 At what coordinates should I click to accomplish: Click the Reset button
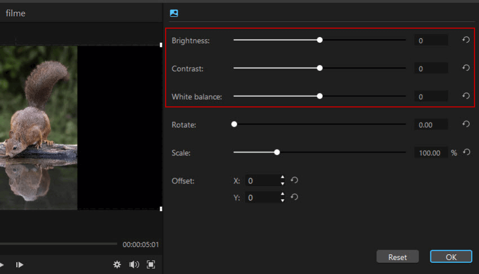(397, 257)
